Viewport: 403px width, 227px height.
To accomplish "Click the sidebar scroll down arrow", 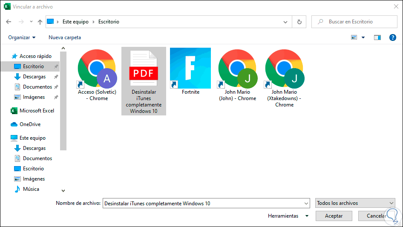I will click(63, 191).
